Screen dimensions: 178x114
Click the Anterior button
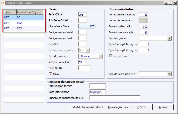[163, 107]
